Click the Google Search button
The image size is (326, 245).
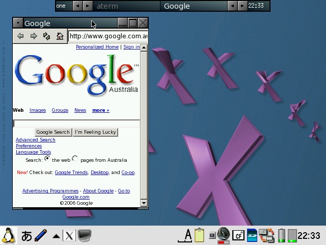(53, 132)
